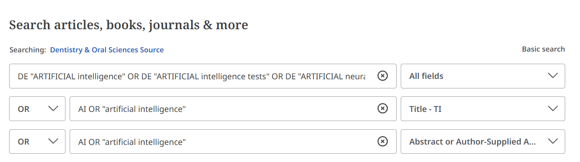Clear the Title row search text
Screen dimensions: 580x162
click(382, 109)
